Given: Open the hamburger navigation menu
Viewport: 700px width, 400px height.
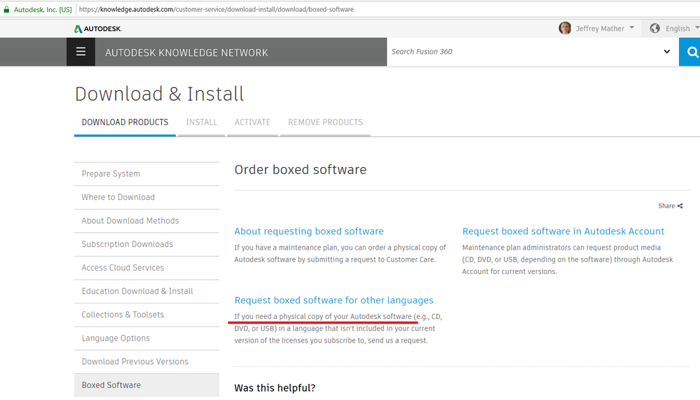Looking at the screenshot, I should click(81, 52).
